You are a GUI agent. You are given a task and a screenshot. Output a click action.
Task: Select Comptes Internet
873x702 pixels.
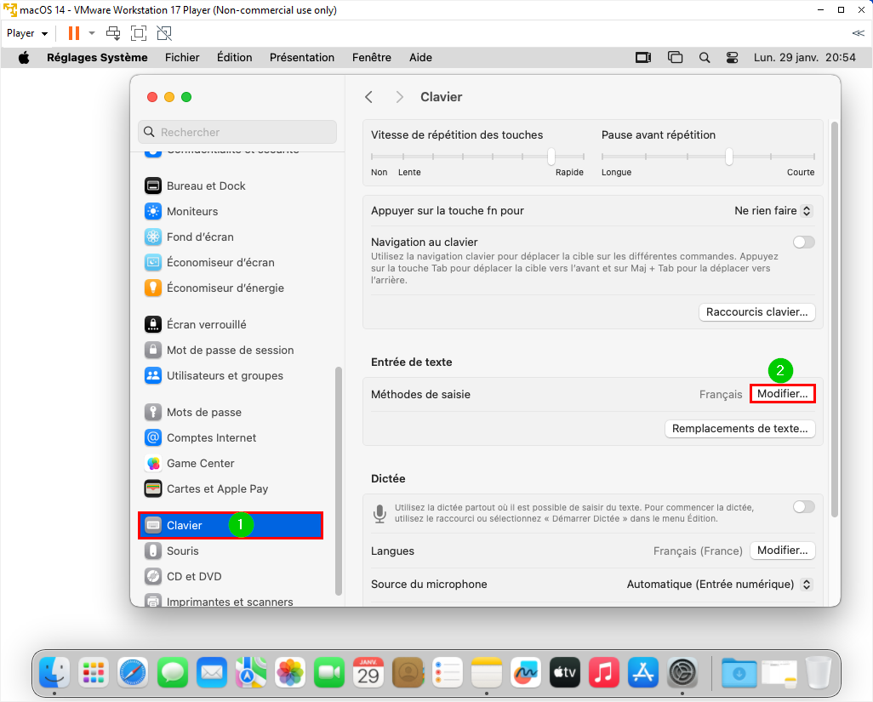point(201,438)
